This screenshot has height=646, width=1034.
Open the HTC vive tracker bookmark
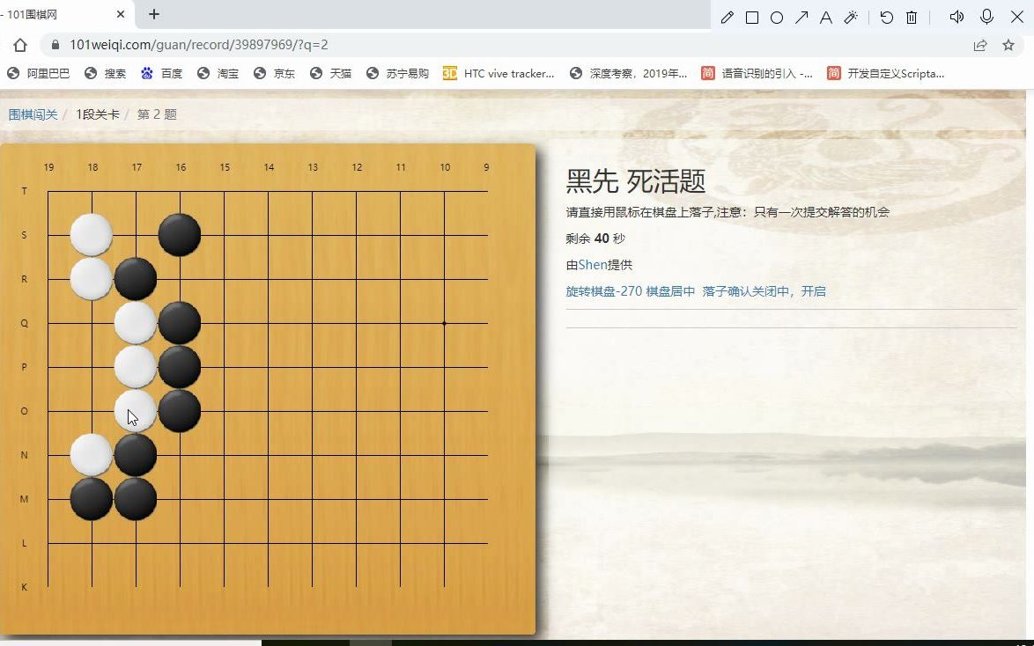[499, 73]
